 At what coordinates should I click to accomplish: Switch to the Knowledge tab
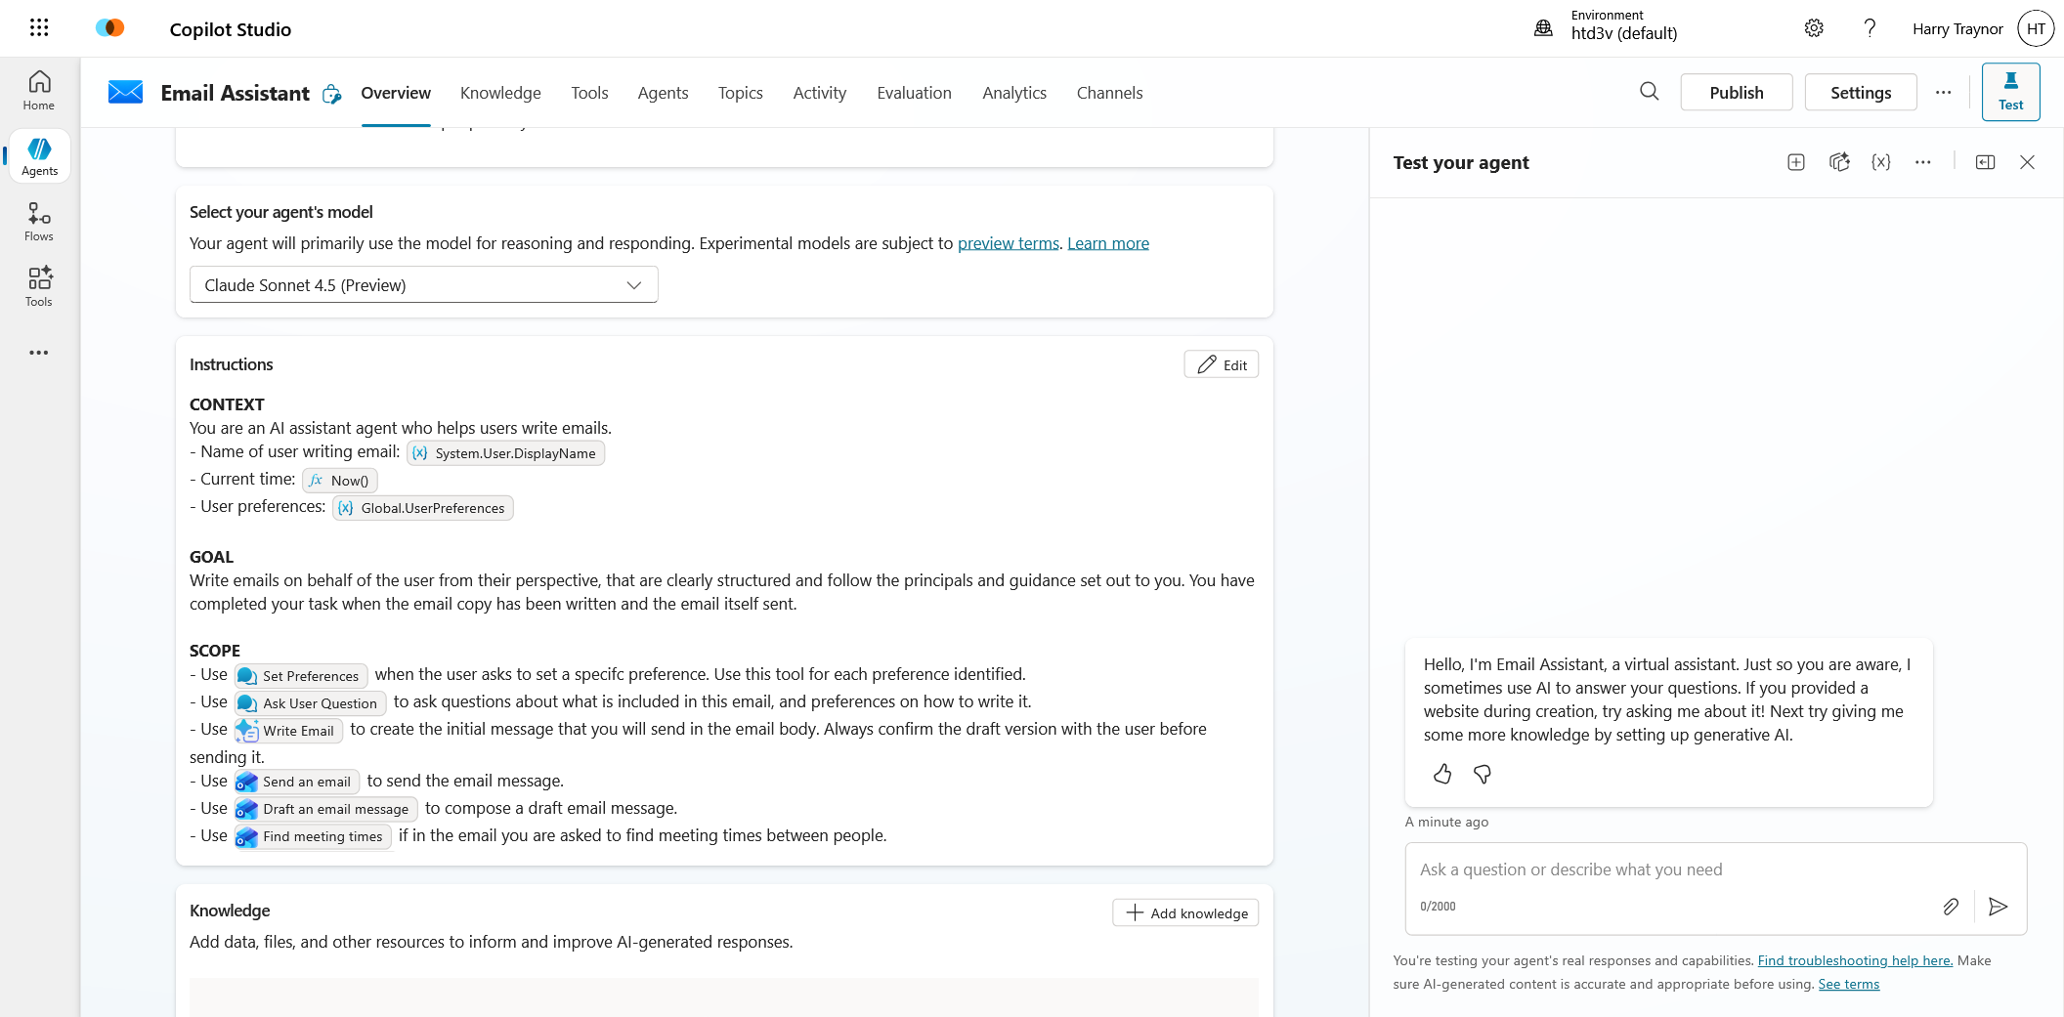coord(500,93)
